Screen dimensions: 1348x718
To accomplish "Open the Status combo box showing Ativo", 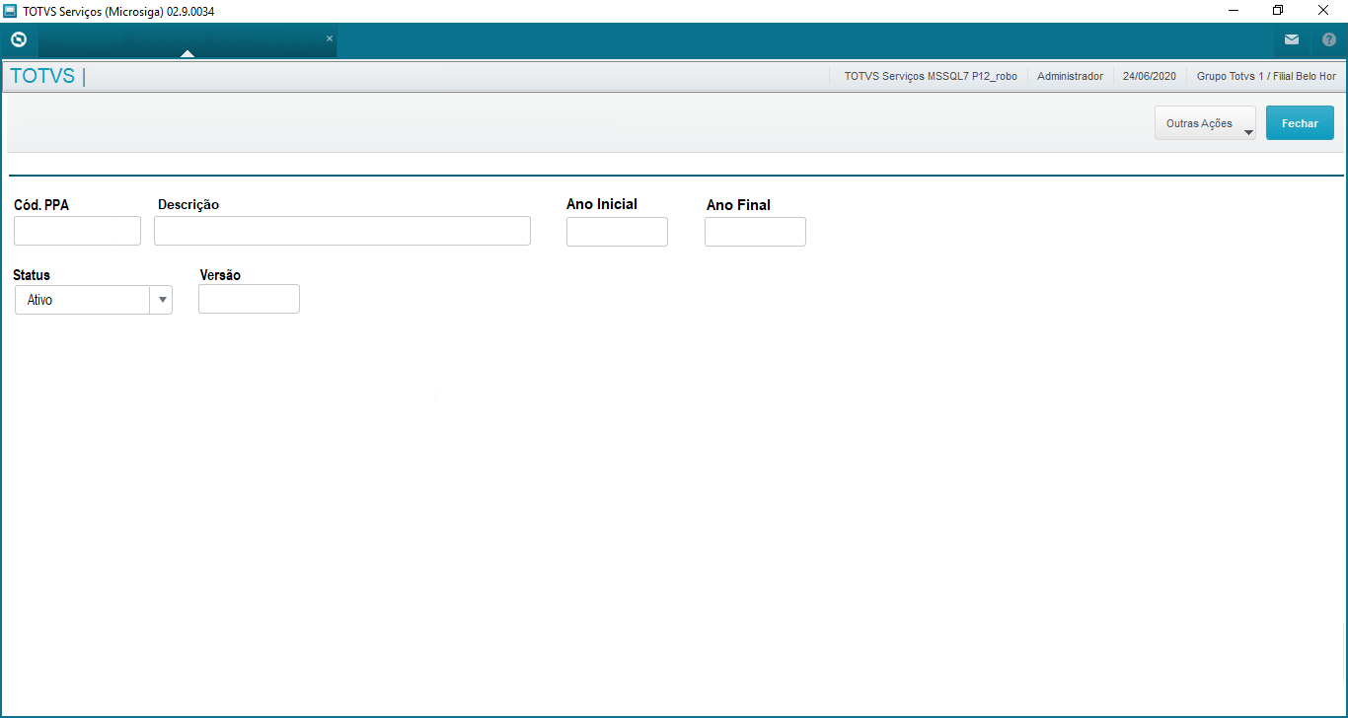I will 94,300.
